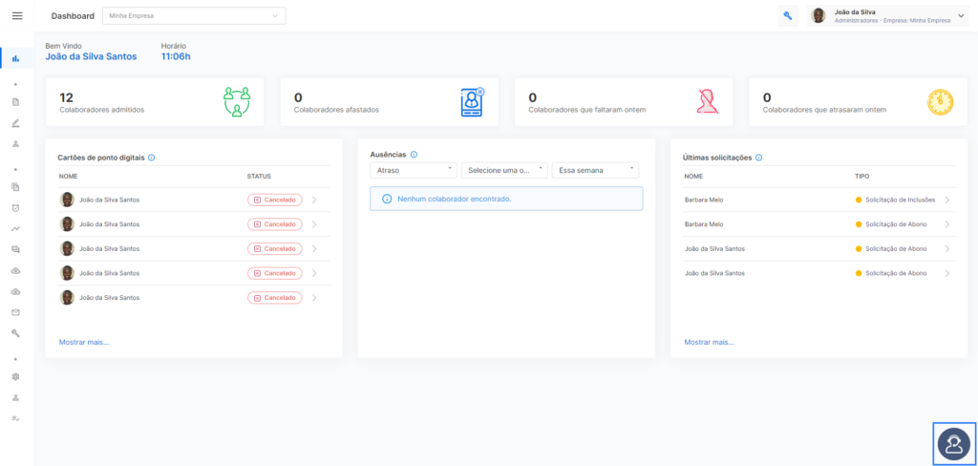Open the Minha Empresa company dropdown
Viewport: 978px width, 466px height.
click(x=194, y=15)
